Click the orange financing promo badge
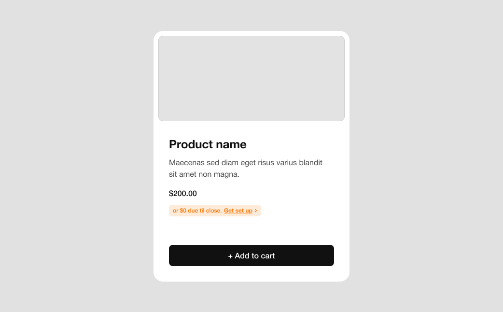 [x=215, y=211]
